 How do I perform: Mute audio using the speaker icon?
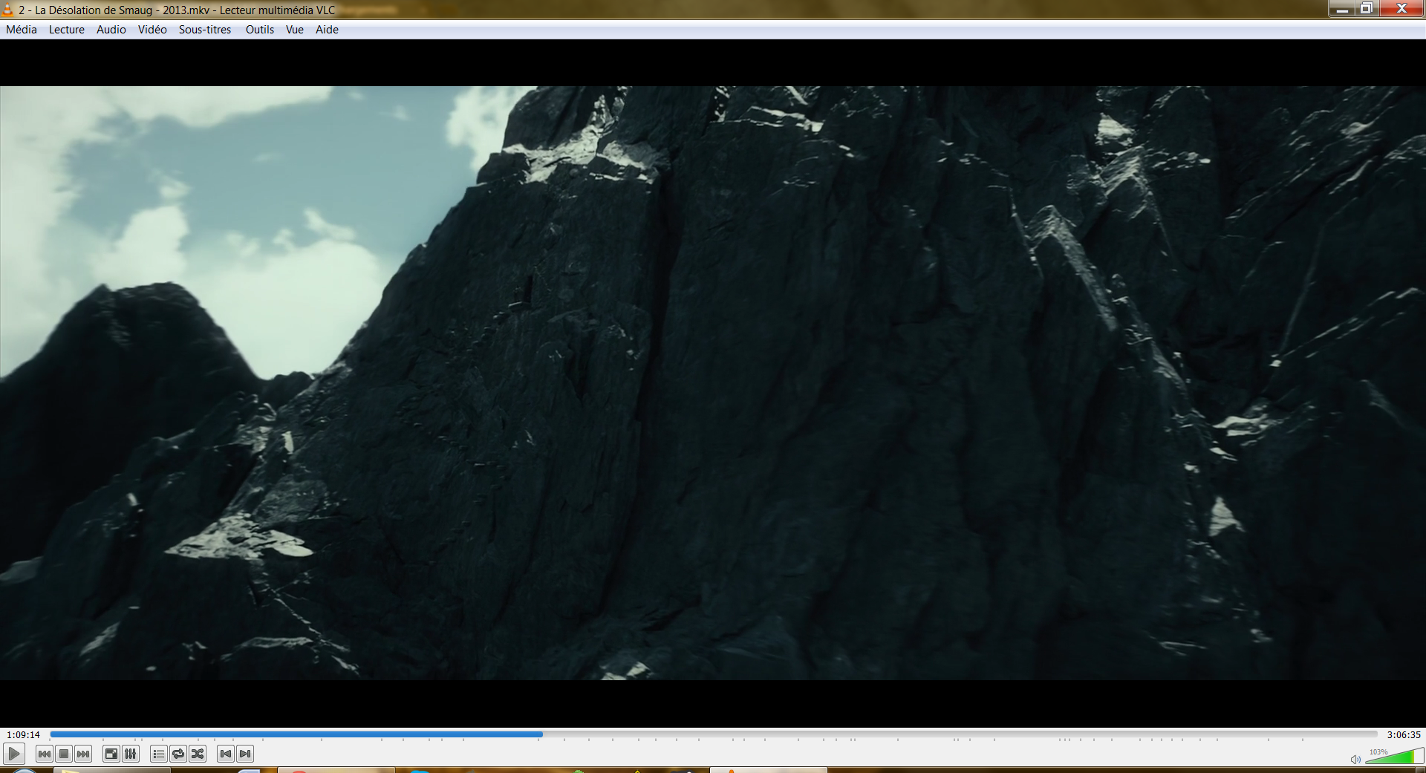[1355, 759]
